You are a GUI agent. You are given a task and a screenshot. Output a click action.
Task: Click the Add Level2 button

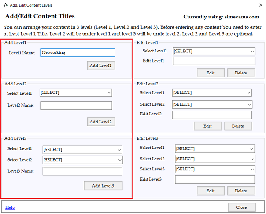point(101,122)
